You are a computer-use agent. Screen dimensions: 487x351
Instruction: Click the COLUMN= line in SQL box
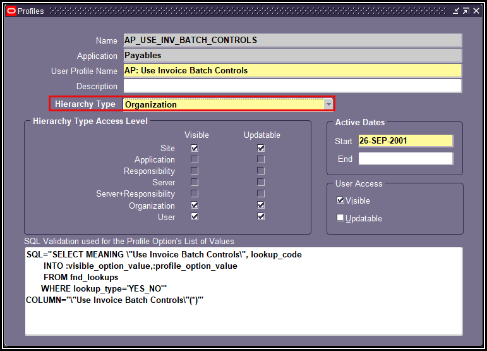pos(114,300)
